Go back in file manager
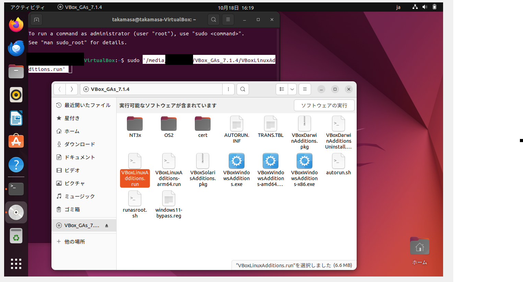 (60, 89)
